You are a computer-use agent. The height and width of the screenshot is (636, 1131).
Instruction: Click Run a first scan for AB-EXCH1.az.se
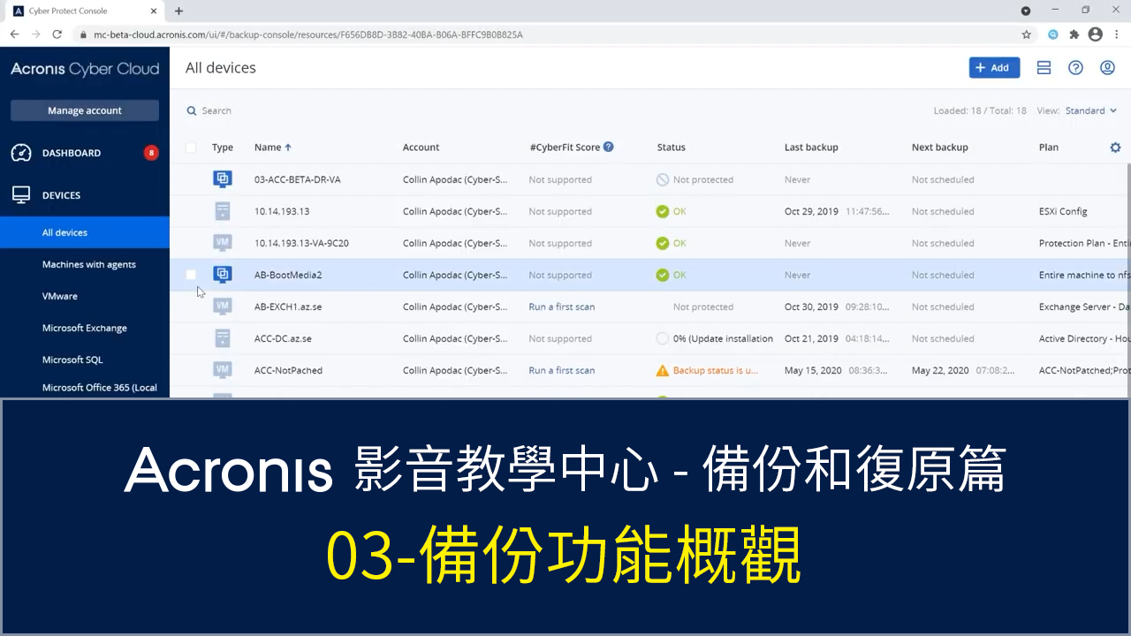(x=562, y=307)
